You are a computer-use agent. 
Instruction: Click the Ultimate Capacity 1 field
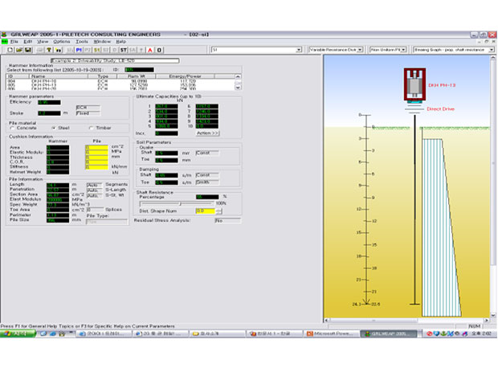[166, 106]
